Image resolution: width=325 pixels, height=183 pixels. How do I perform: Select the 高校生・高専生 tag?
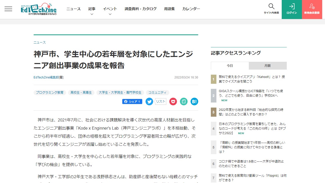pyautogui.click(x=81, y=93)
